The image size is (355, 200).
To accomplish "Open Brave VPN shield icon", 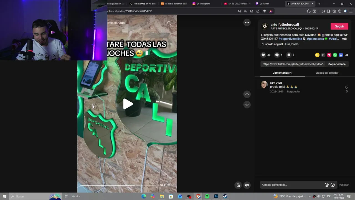I will (340, 11).
